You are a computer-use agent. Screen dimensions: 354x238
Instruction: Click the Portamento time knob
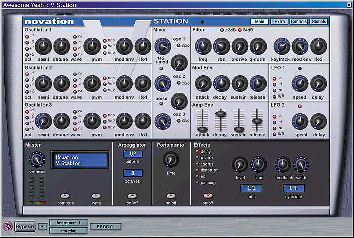[x=171, y=160]
